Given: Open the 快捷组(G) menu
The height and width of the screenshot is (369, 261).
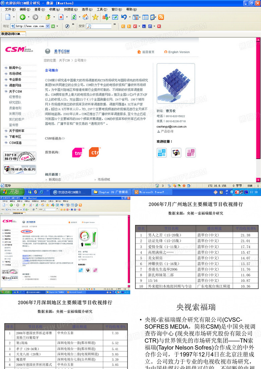Looking at the screenshot, I should [71, 9].
